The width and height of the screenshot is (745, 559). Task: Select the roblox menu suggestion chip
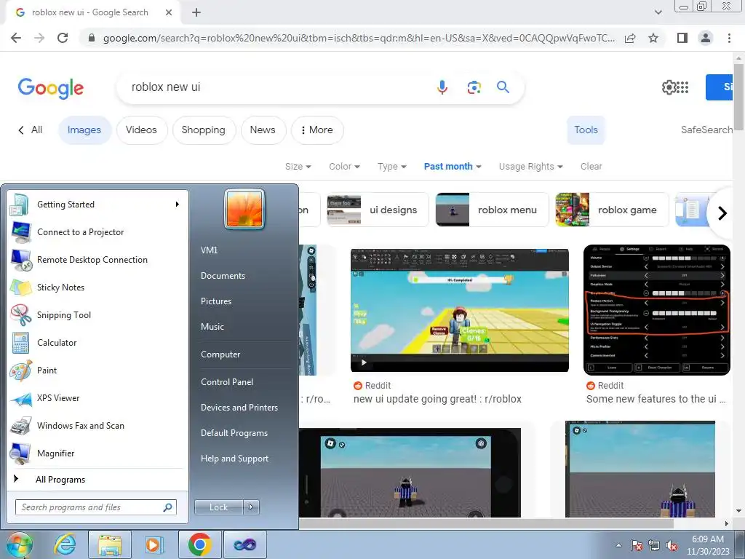pos(491,210)
